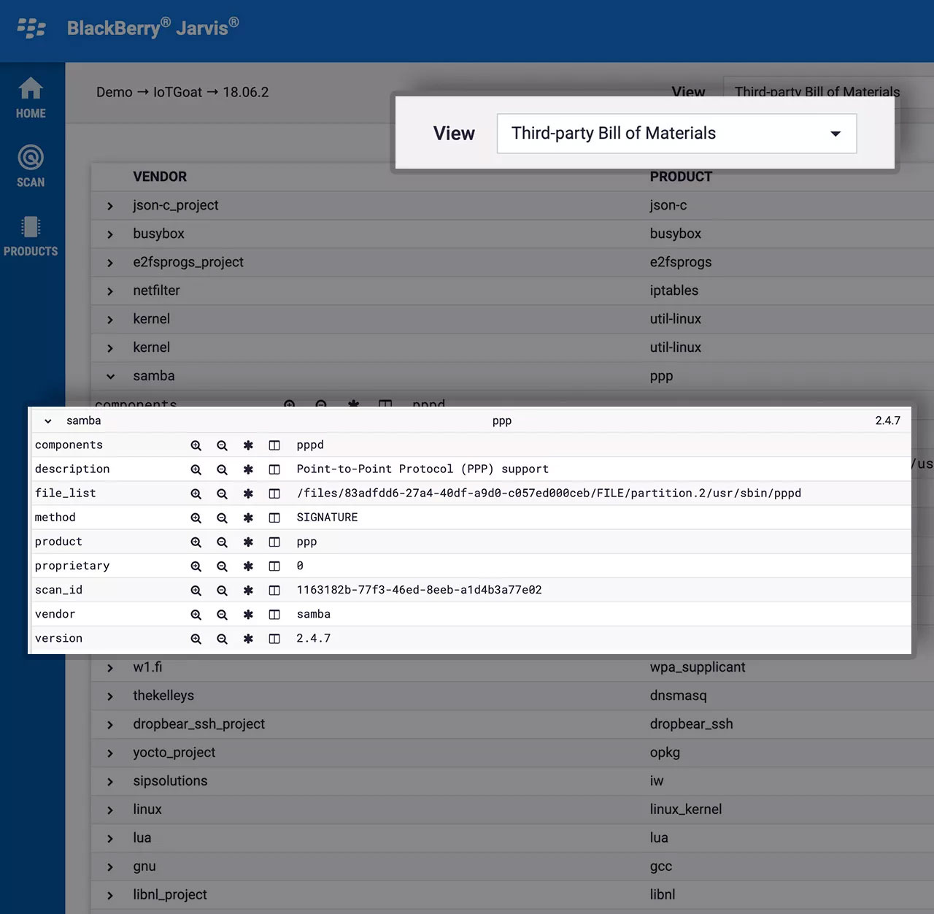Filter for value on the vendor row

[196, 615]
